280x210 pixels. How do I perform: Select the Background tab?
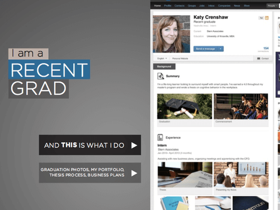click(164, 67)
